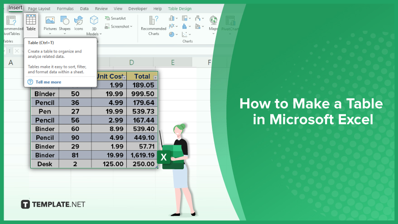The width and height of the screenshot is (398, 224).
Task: Expand the 3D Models dropdown arrow
Action: coord(101,34)
